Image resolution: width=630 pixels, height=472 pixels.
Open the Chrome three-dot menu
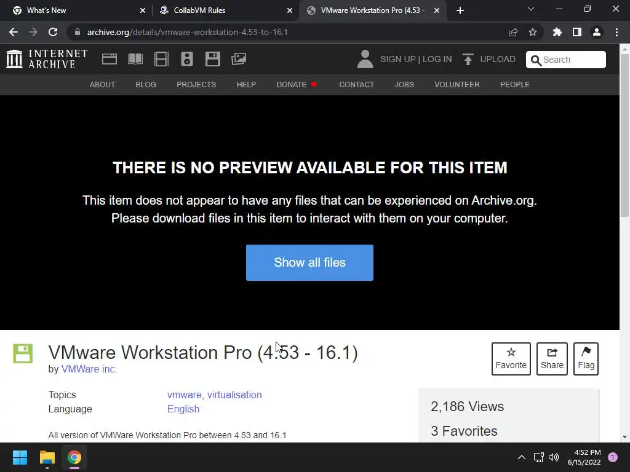(616, 32)
